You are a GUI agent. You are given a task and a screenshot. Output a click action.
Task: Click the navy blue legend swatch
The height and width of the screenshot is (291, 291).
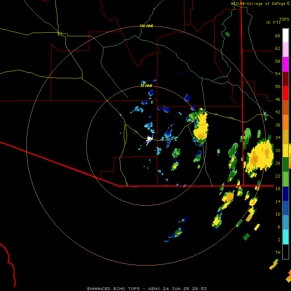pyautogui.click(x=286, y=194)
